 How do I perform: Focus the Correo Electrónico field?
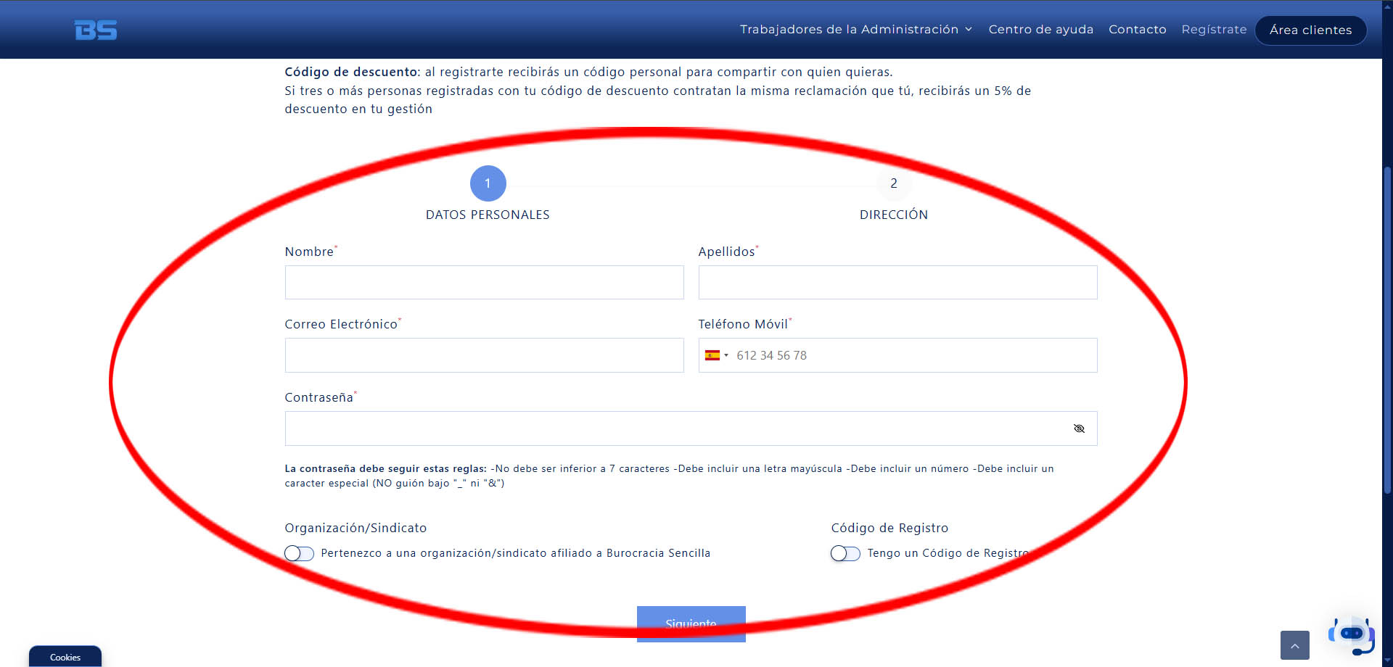point(484,355)
